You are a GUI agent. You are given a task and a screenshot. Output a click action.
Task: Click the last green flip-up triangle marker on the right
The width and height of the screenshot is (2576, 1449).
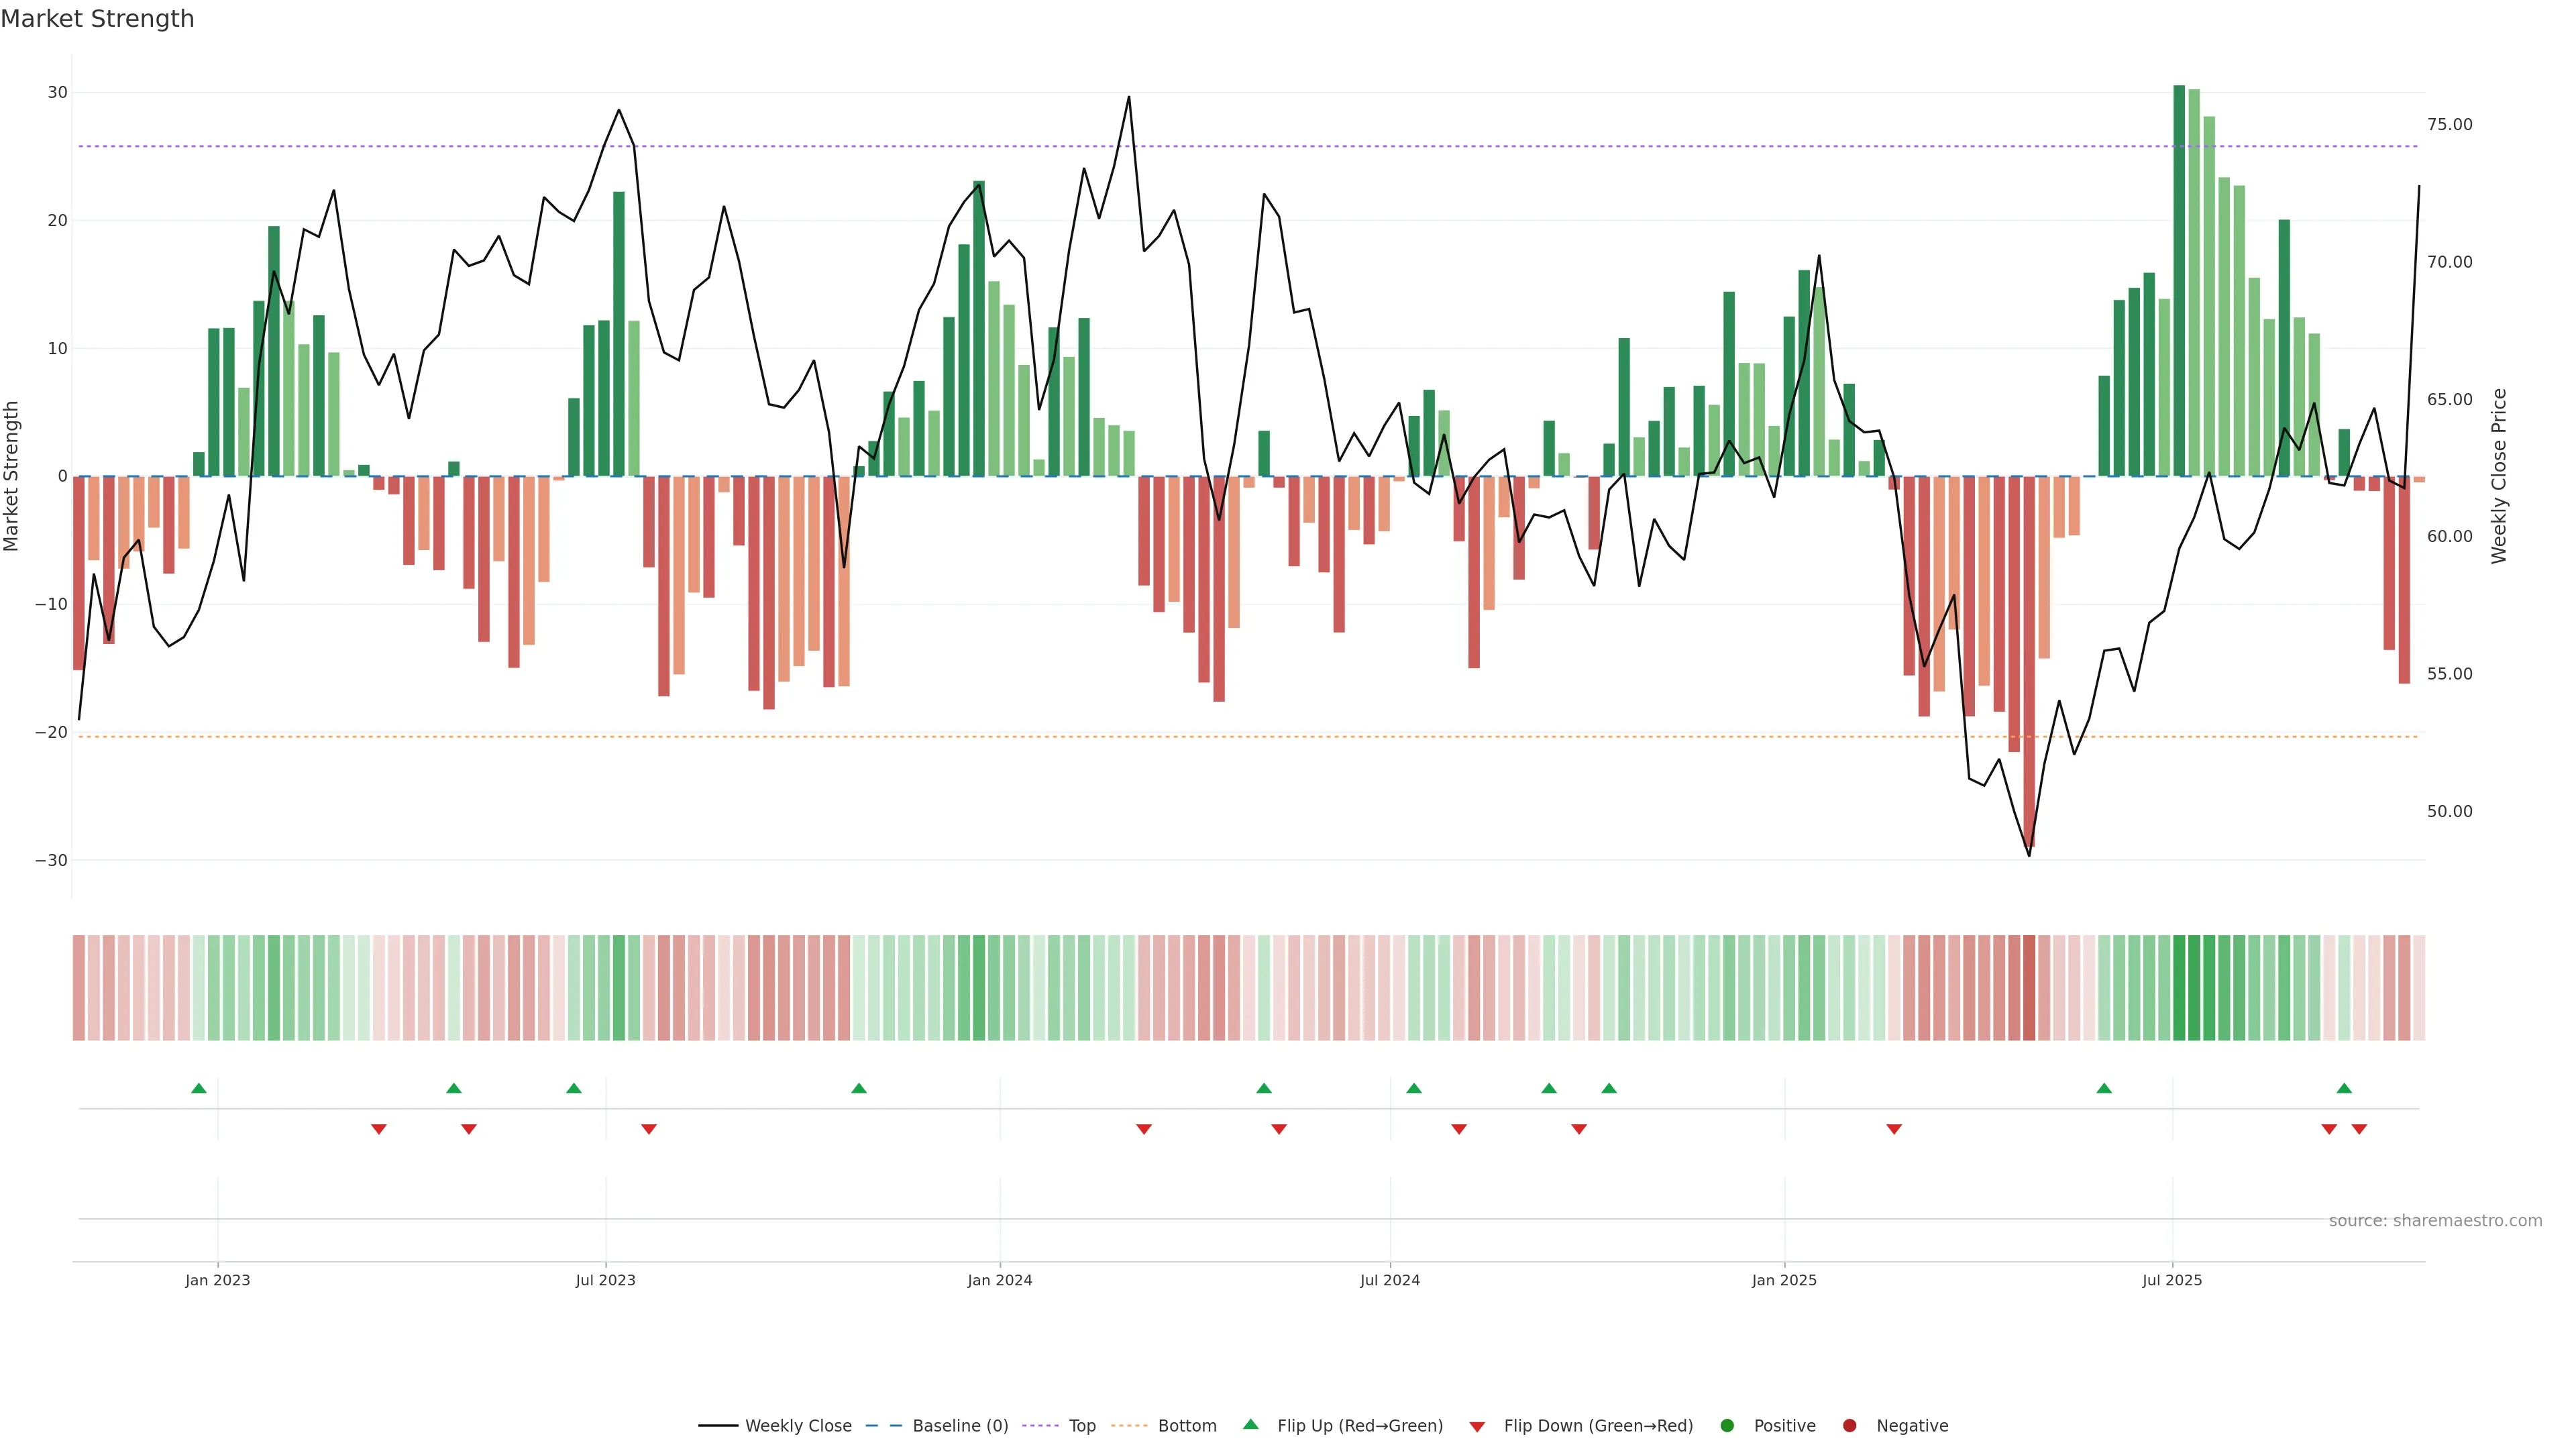2344,1088
